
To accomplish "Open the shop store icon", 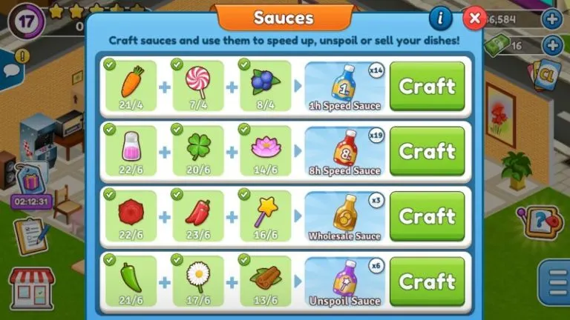I will [32, 288].
